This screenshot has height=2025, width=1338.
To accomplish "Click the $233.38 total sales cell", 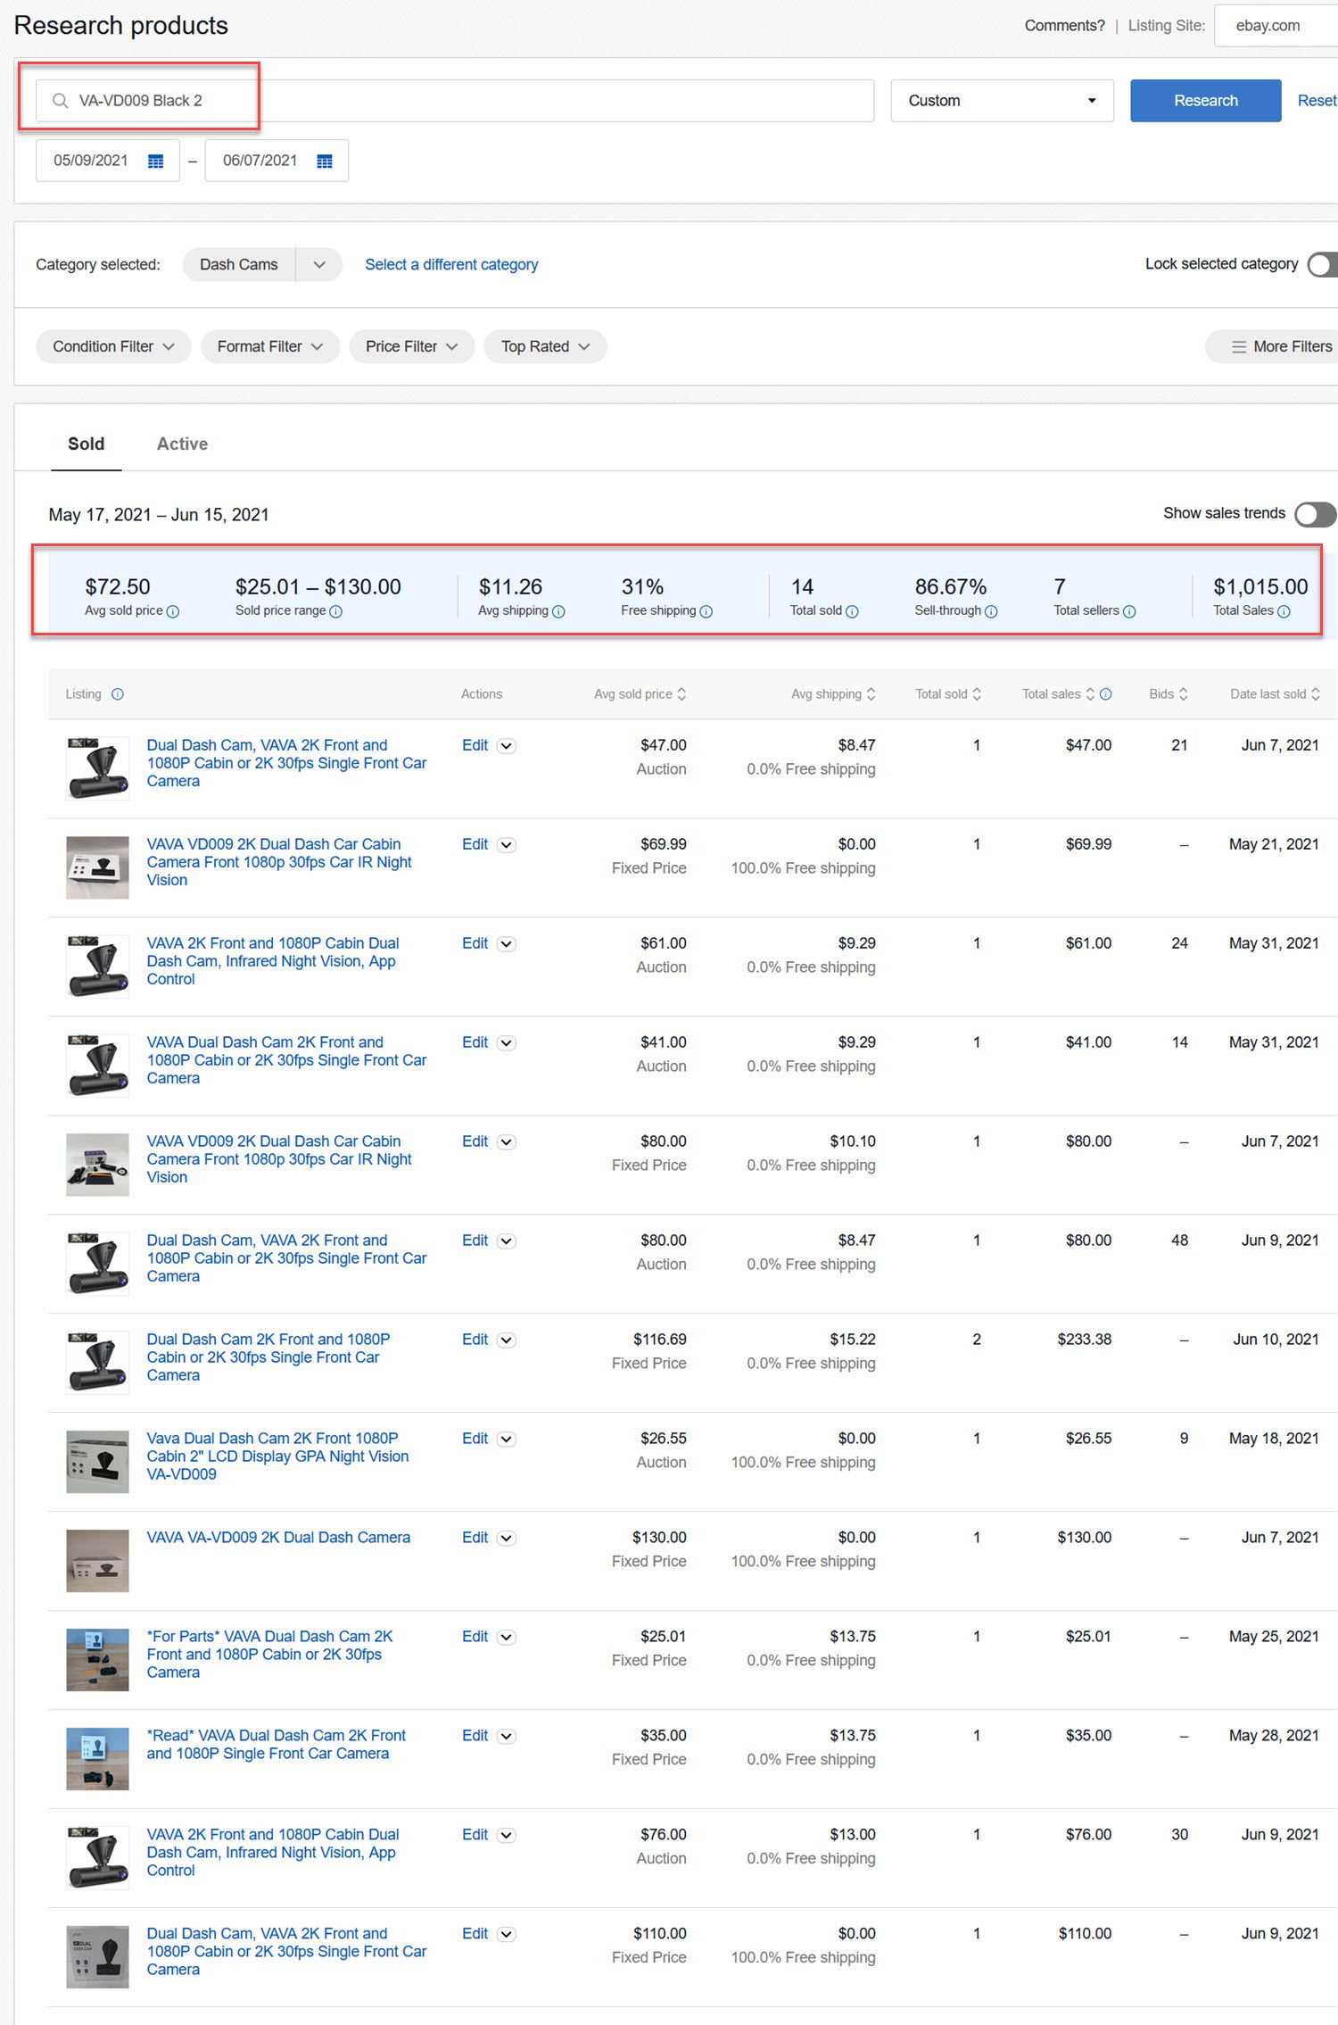I will point(1084,1340).
